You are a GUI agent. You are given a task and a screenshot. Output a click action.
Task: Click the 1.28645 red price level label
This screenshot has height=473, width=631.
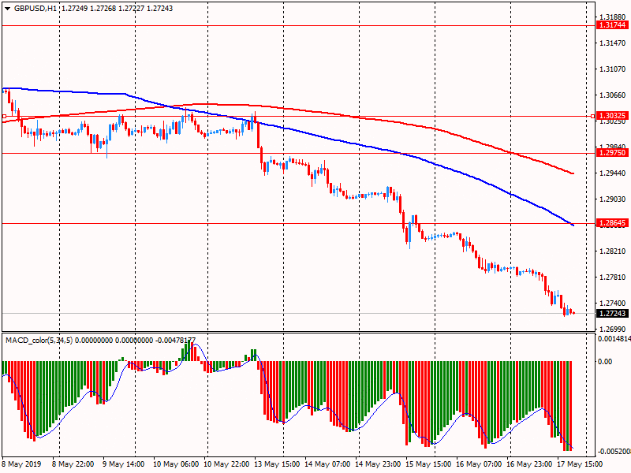point(613,223)
